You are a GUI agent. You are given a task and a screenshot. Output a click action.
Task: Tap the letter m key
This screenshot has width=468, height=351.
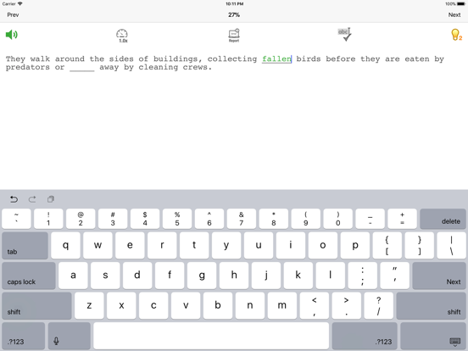[x=282, y=306]
